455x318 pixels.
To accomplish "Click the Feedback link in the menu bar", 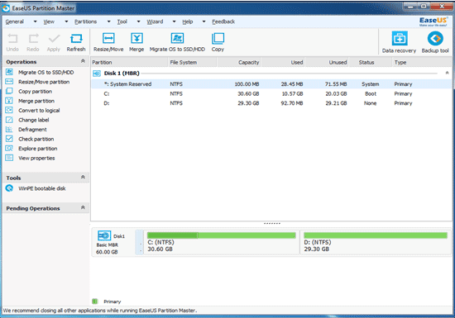I will [x=223, y=21].
